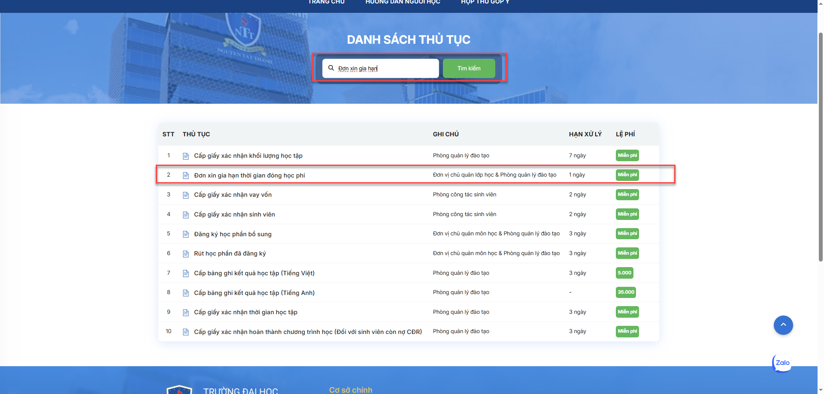Click the Zalo chat icon
824x394 pixels.
(782, 363)
